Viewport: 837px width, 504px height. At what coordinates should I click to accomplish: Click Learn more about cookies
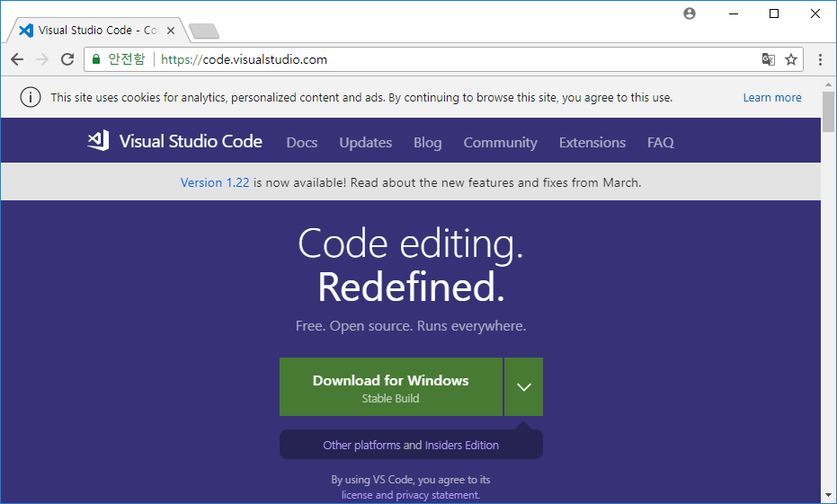(x=771, y=97)
